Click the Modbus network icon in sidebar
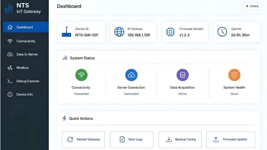The width and height of the screenshot is (267, 150). click(10, 68)
